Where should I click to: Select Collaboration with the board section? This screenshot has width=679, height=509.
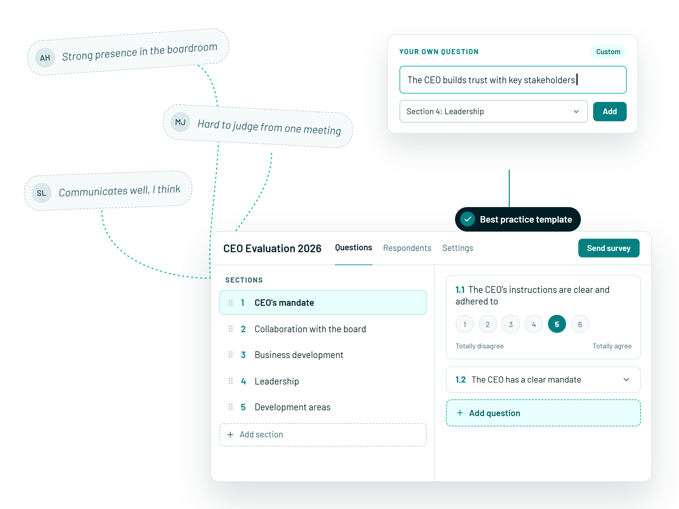323,329
